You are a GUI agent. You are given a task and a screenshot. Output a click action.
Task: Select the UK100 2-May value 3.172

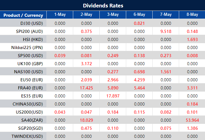[x=86, y=64]
